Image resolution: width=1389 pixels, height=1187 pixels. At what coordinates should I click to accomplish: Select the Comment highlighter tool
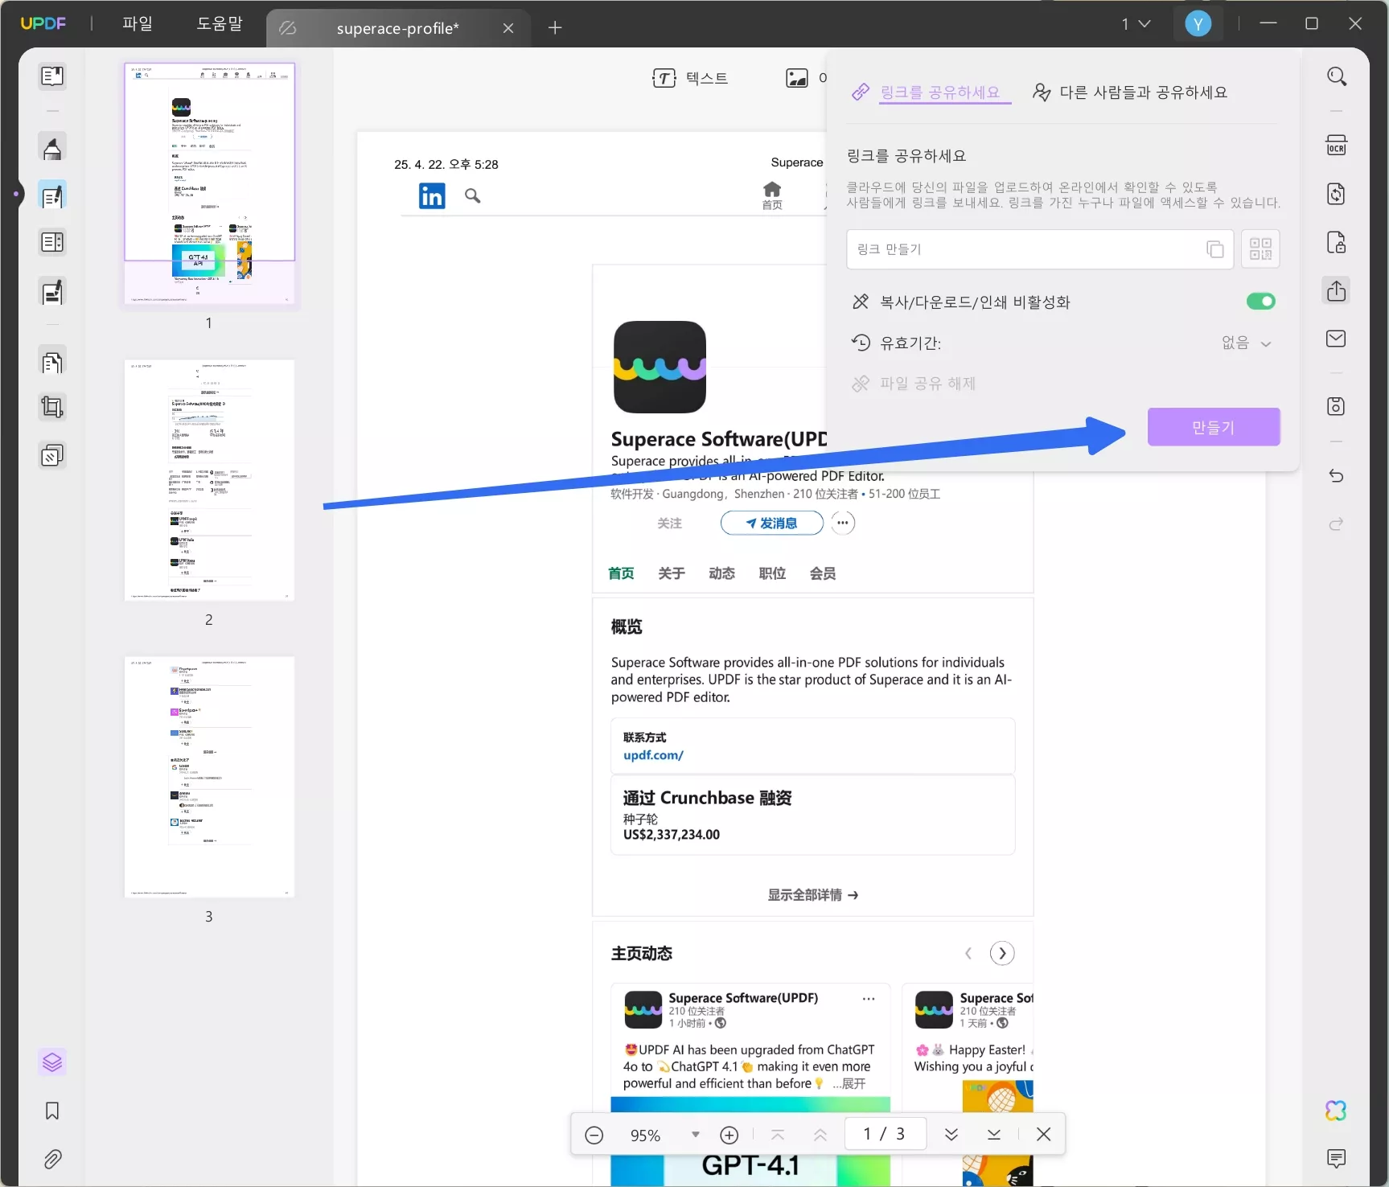coord(52,148)
